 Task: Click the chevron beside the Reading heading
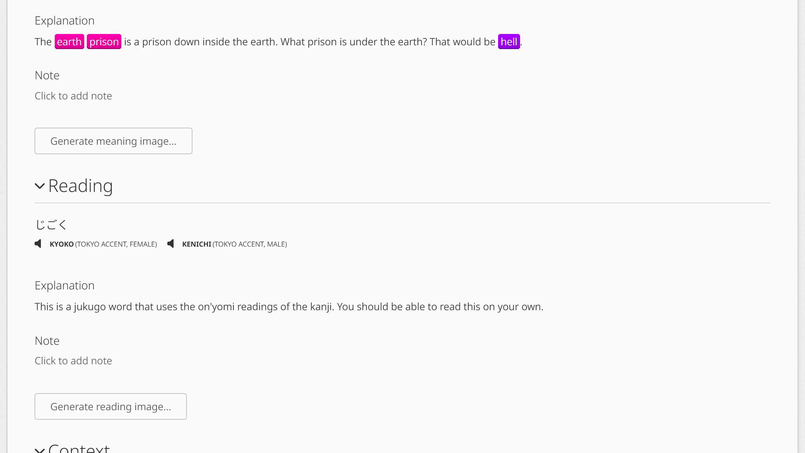(40, 186)
